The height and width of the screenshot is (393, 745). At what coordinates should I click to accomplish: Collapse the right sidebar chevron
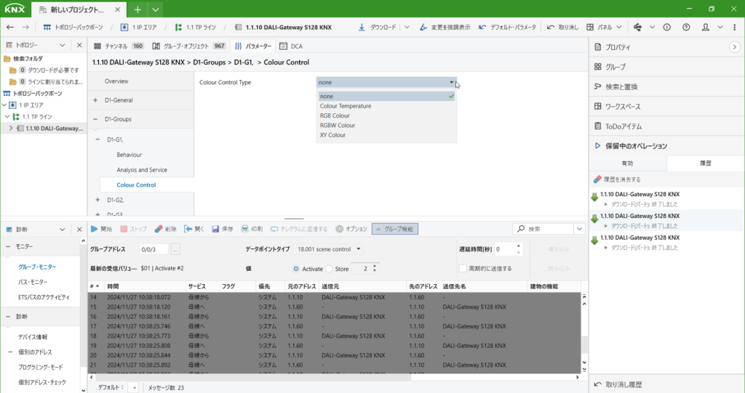pyautogui.click(x=735, y=47)
